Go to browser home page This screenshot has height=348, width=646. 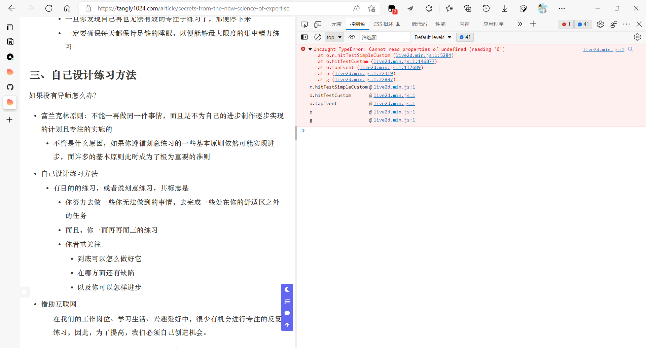[x=67, y=8]
